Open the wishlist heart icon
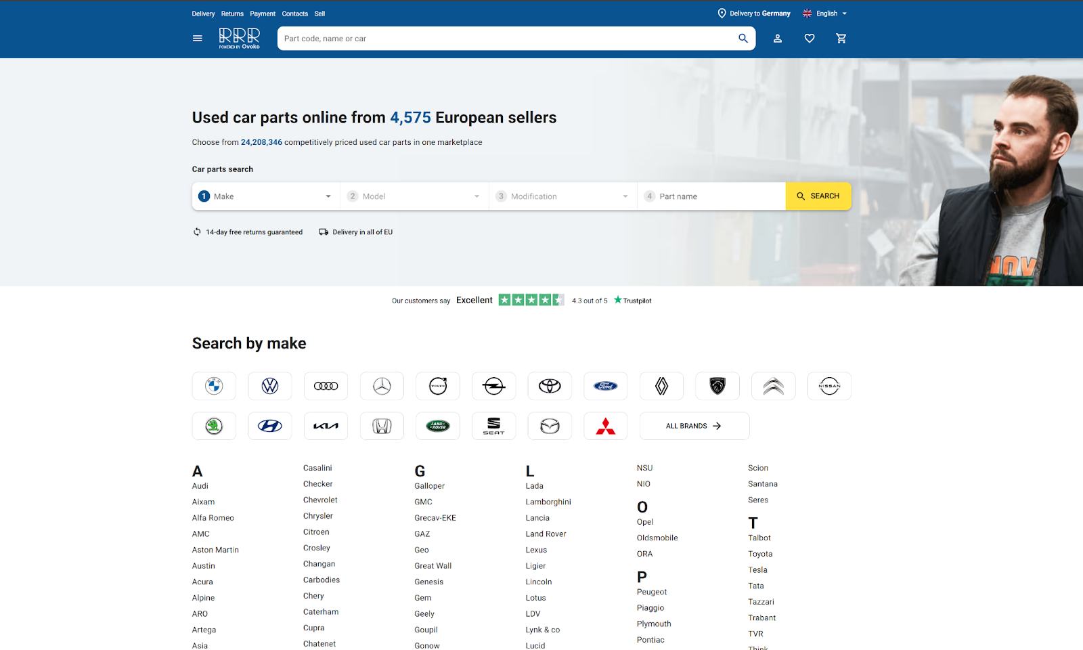Image resolution: width=1083 pixels, height=650 pixels. pyautogui.click(x=810, y=39)
